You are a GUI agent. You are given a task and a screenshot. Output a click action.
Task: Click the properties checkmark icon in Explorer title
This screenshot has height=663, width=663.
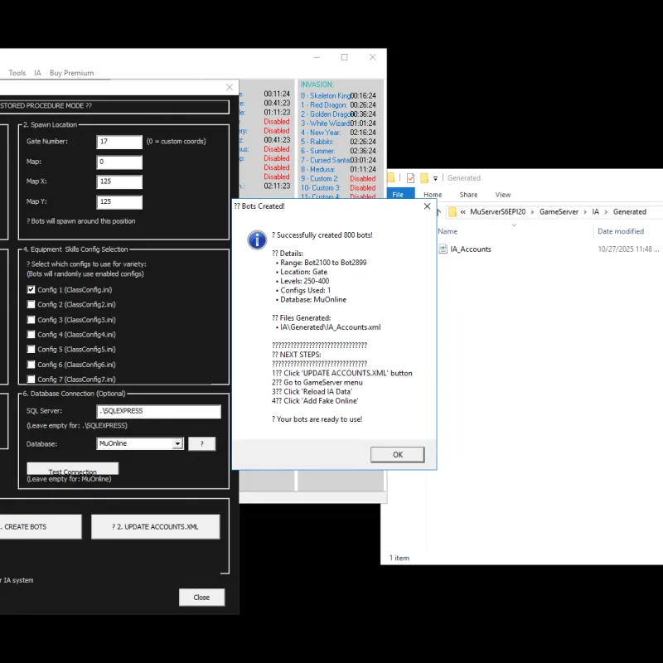(410, 178)
